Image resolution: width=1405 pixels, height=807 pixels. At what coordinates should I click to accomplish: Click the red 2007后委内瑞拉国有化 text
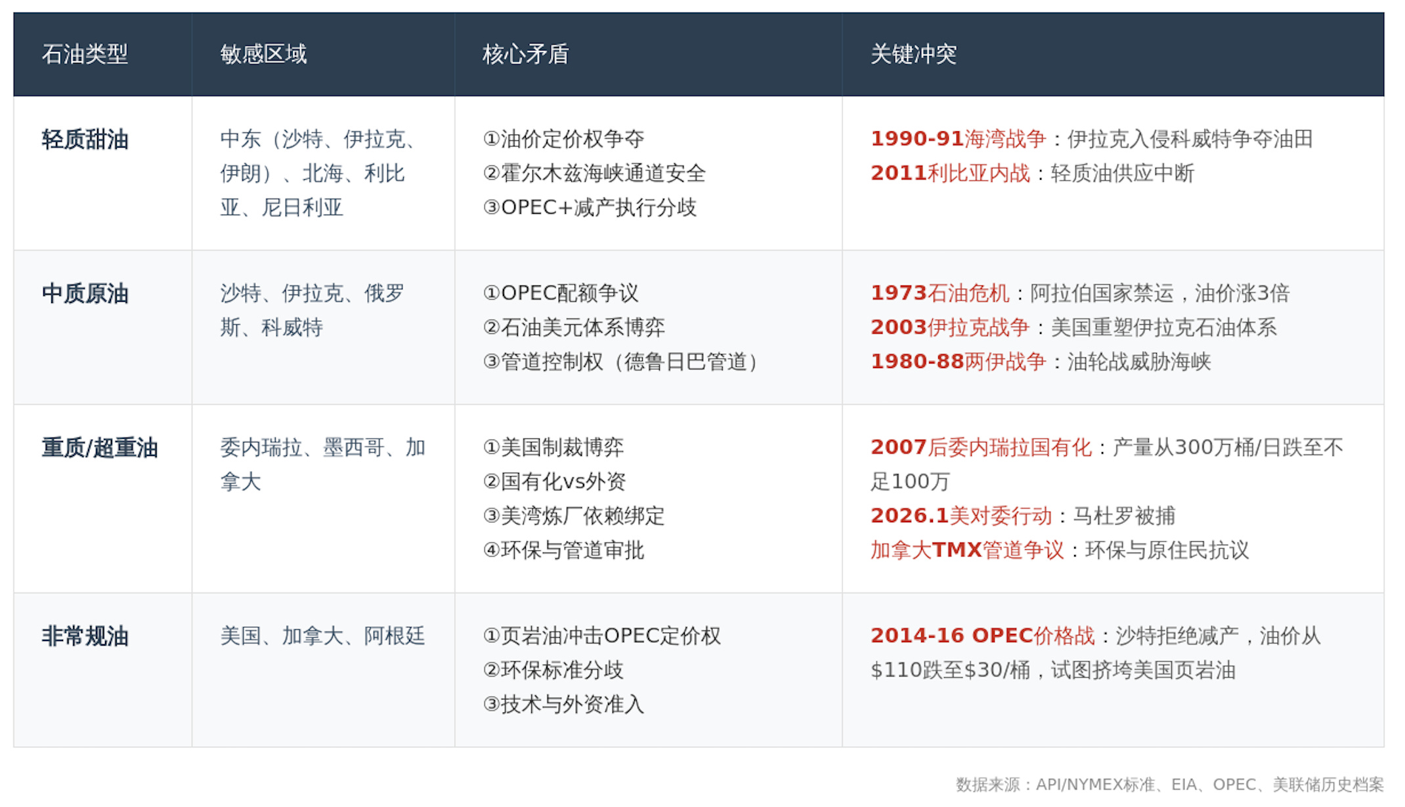[x=981, y=447]
